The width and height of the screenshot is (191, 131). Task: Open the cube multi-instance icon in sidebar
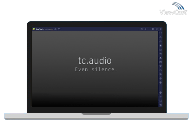161,78
